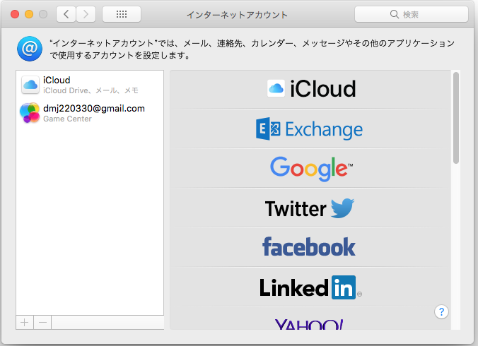Go back with the left arrow button
Image resolution: width=478 pixels, height=346 pixels.
[66, 14]
